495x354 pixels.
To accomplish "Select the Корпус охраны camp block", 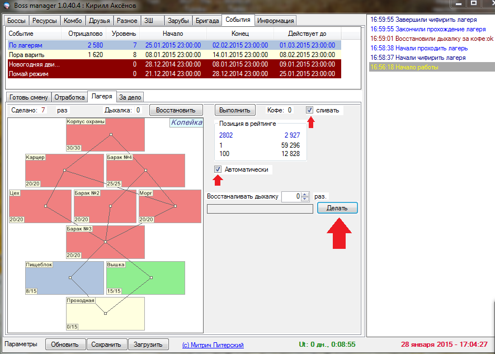I will 105,135.
